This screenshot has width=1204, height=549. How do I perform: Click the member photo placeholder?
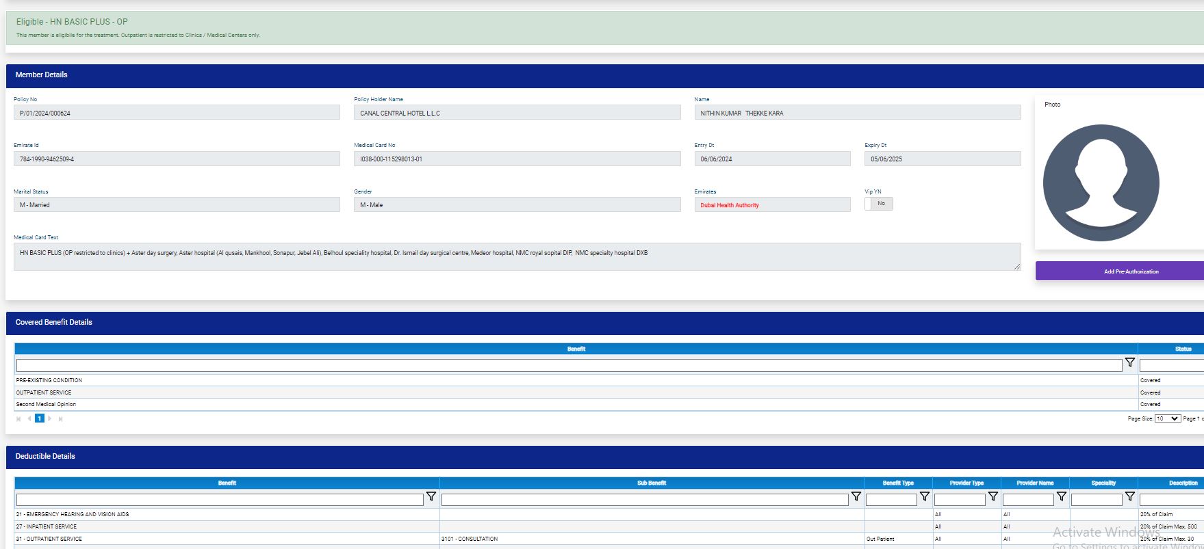[x=1101, y=183]
